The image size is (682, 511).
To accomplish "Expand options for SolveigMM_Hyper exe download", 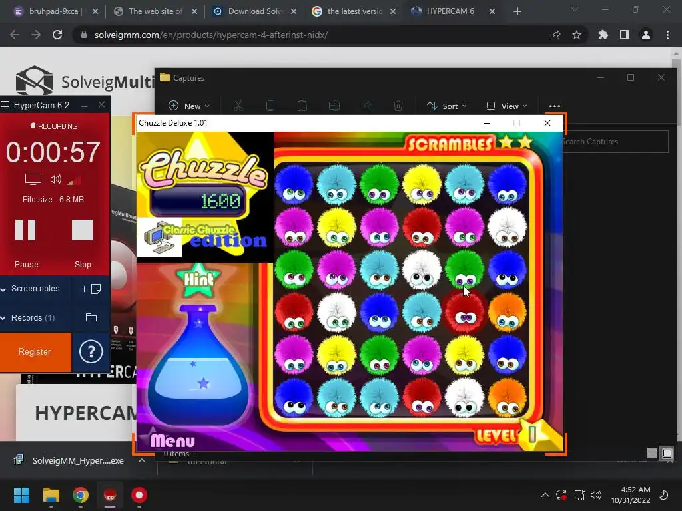I will click(142, 460).
